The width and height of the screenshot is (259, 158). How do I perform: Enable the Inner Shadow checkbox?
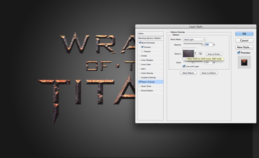pos(140,60)
